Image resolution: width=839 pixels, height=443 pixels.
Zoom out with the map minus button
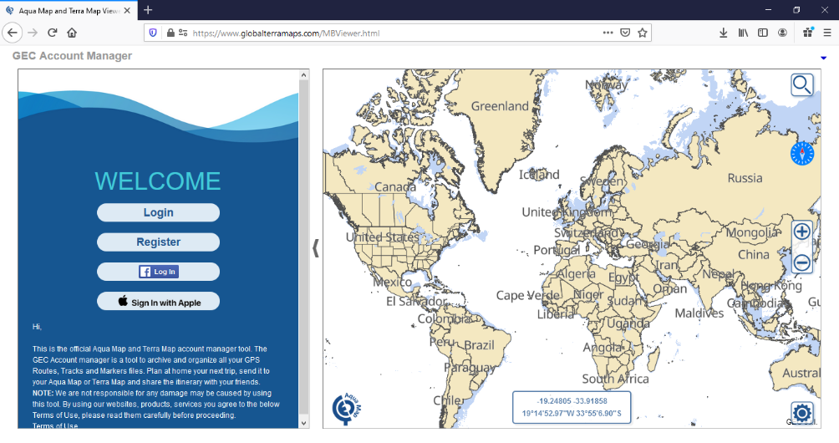click(801, 262)
